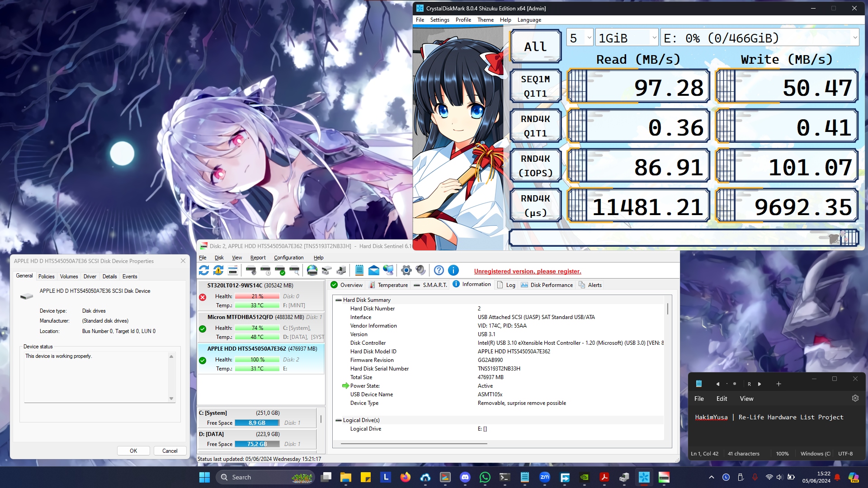The image size is (868, 488).
Task: Click the C: [System] free space bar
Action: (x=257, y=423)
